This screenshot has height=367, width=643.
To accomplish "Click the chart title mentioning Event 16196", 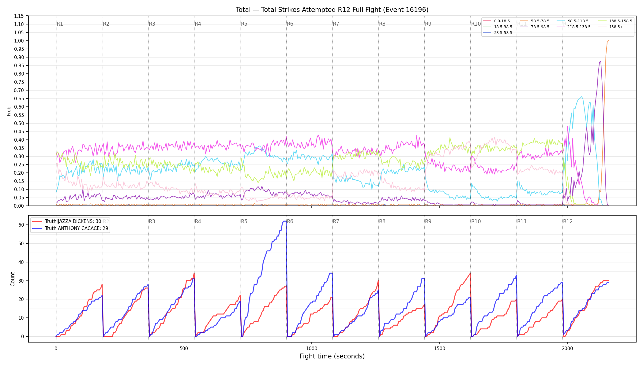I will tap(332, 10).
